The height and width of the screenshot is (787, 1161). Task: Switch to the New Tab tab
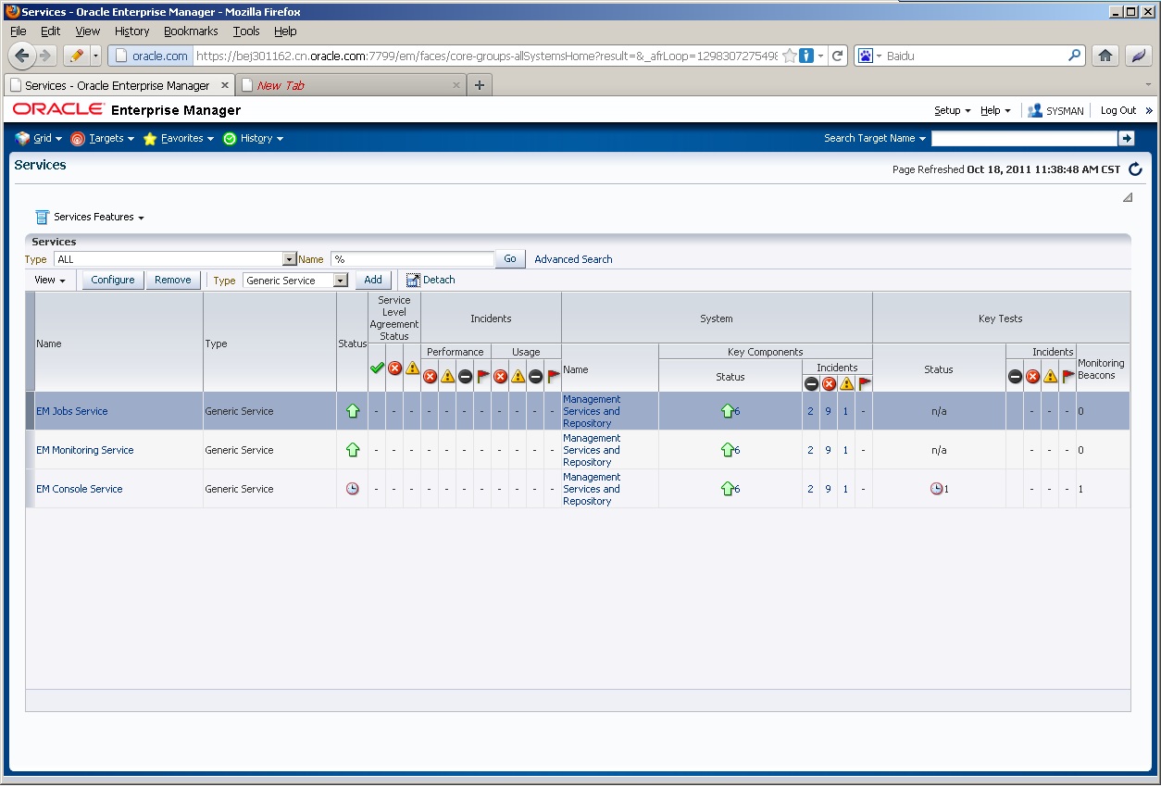tap(350, 85)
